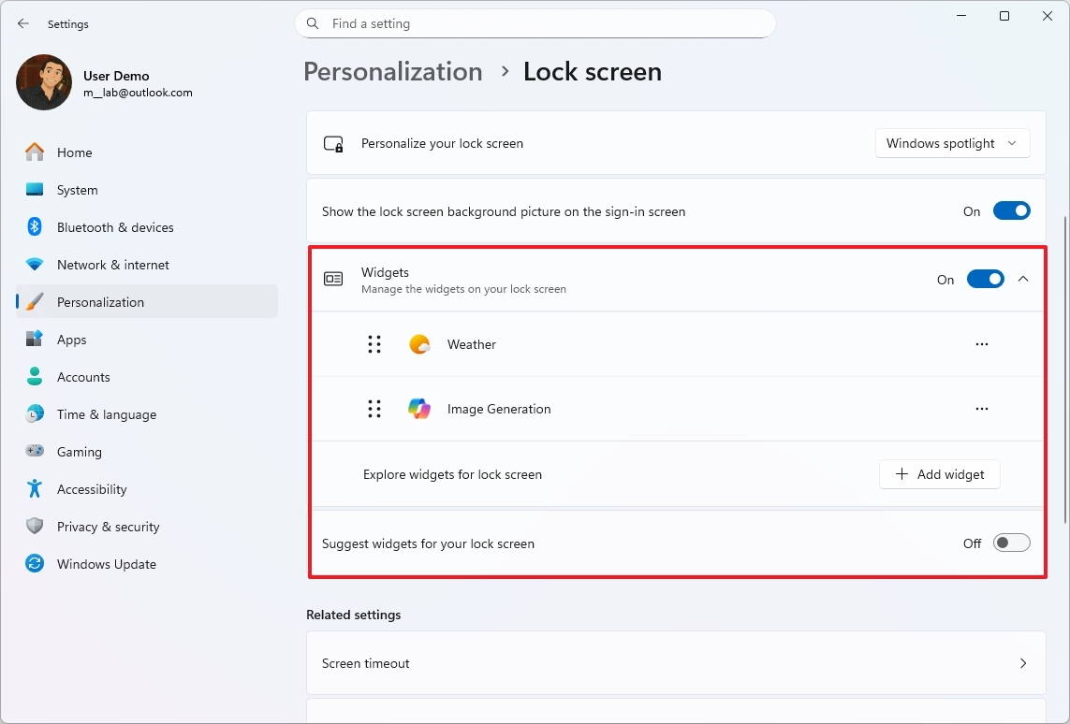
Task: Turn off the Widgets toggle
Action: coord(985,279)
